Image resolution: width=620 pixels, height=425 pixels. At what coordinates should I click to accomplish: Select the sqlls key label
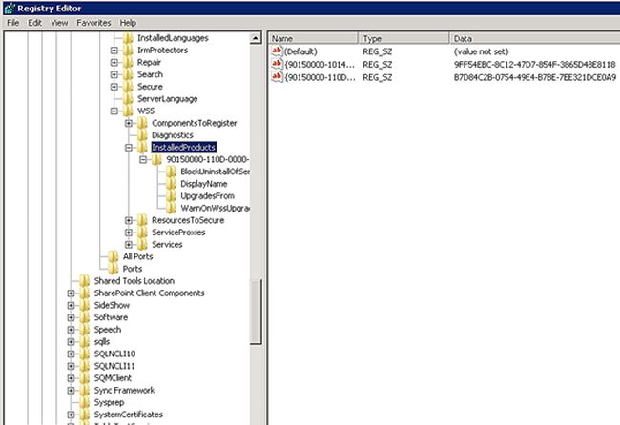[102, 342]
